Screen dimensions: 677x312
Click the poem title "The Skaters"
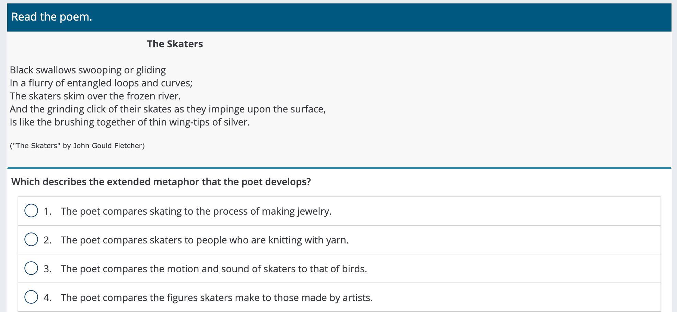(x=175, y=44)
